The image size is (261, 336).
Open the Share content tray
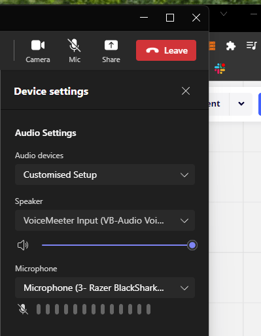pos(111,51)
